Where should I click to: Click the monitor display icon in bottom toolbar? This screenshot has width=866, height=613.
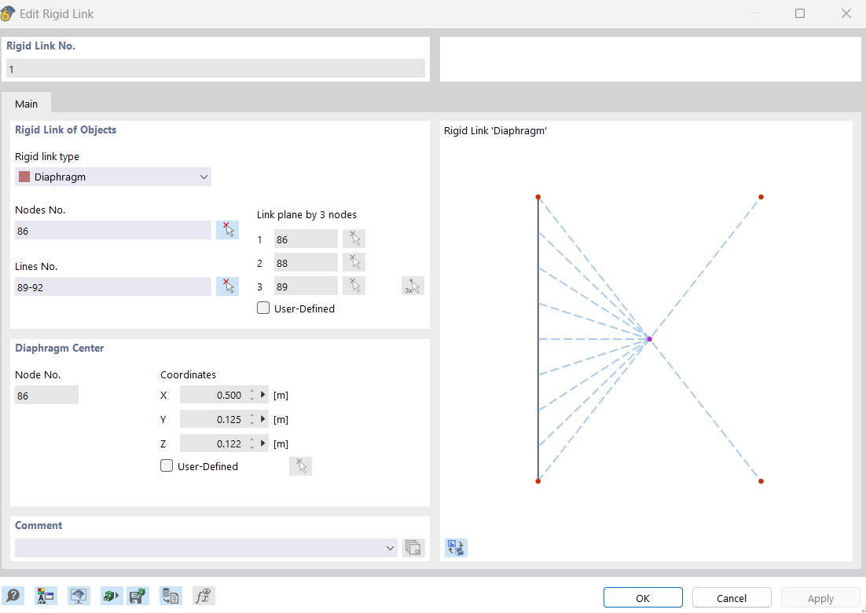78,596
